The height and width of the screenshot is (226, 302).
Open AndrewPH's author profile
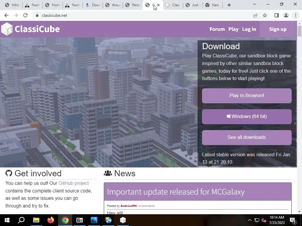(129, 206)
